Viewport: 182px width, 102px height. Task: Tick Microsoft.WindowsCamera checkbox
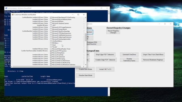click(x=51, y=23)
